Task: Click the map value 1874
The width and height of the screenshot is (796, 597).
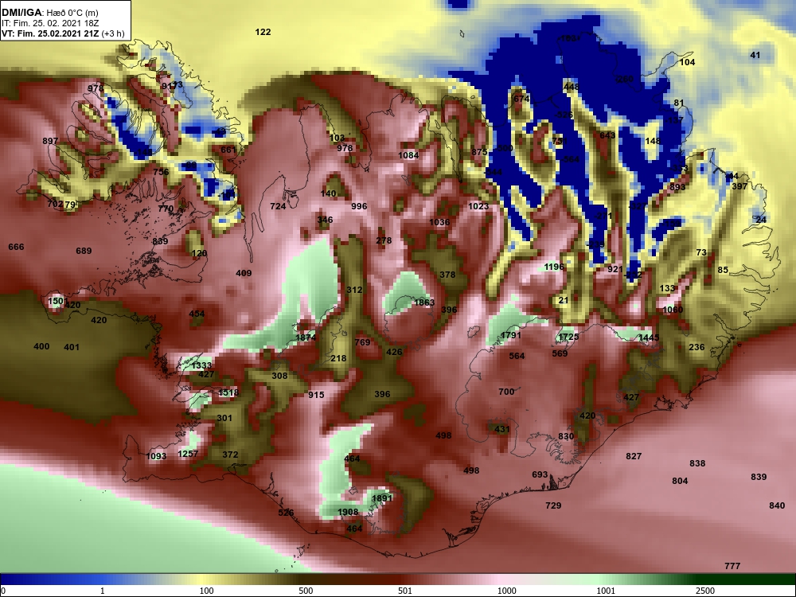Action: click(x=306, y=338)
